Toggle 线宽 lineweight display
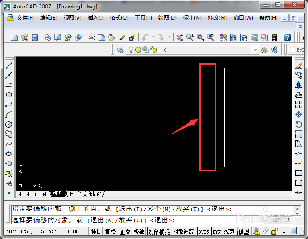308x239 pixels. point(229,232)
